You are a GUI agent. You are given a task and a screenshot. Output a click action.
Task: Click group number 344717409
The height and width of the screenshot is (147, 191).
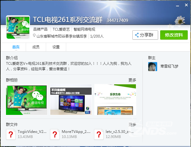click(x=117, y=20)
